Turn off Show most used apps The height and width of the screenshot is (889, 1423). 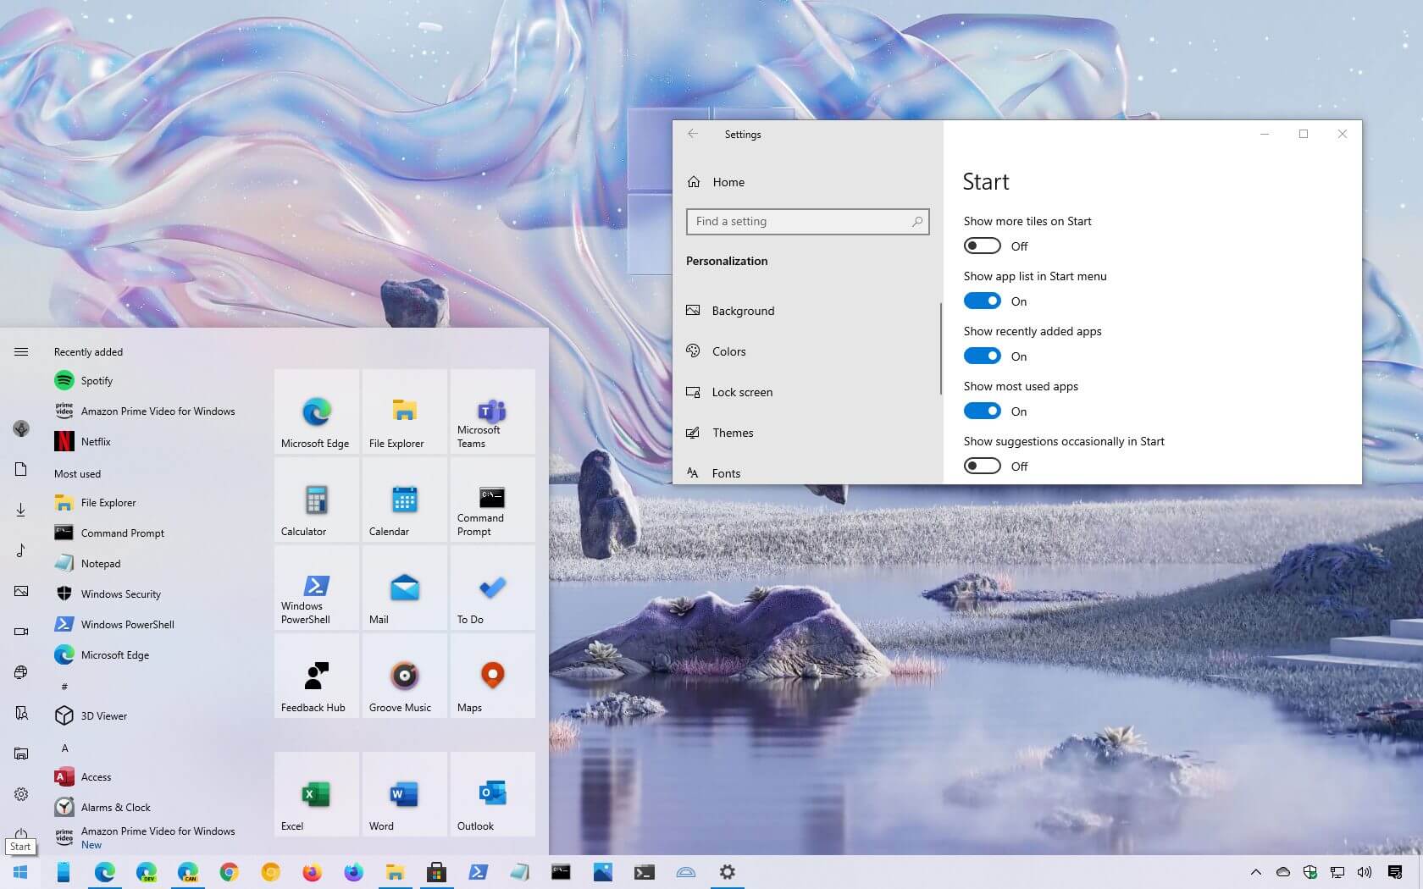tap(983, 411)
